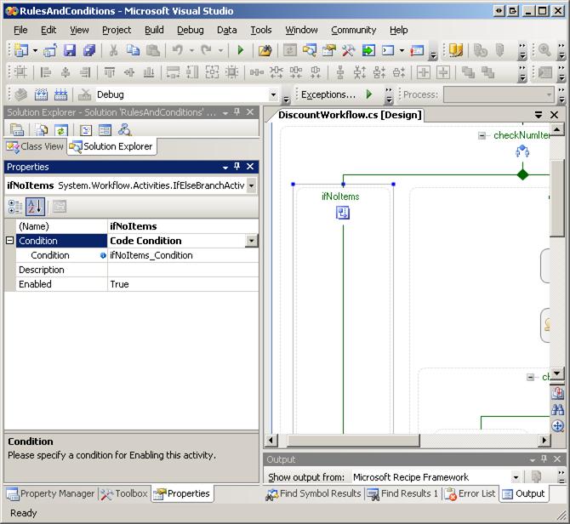Toggle Alphabetical sort in Properties
570x524 pixels.
pyautogui.click(x=35, y=206)
